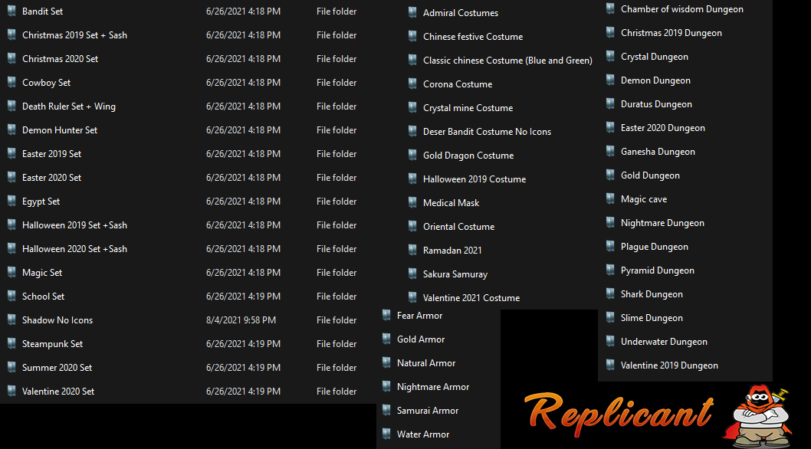Select the Christmas 2019 Dungeon name
Screen dimensions: 811x449
[x=671, y=33]
